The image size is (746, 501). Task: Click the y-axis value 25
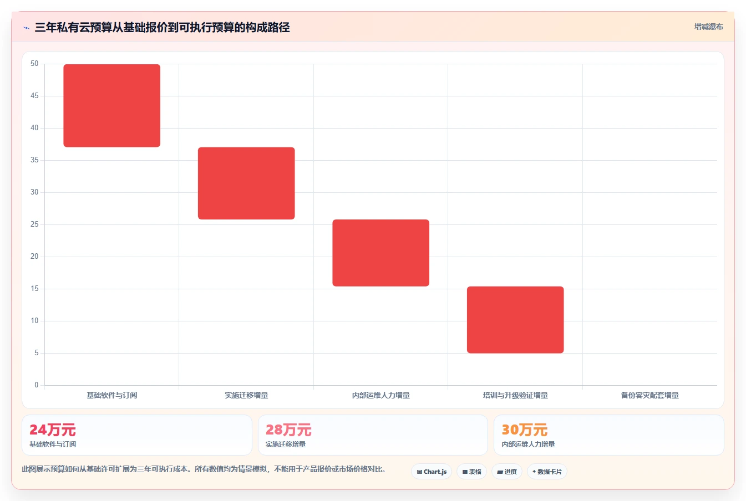click(x=34, y=224)
